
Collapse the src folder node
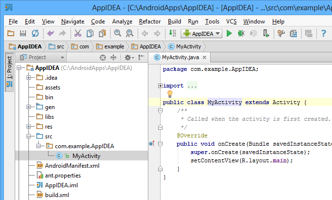(29, 136)
